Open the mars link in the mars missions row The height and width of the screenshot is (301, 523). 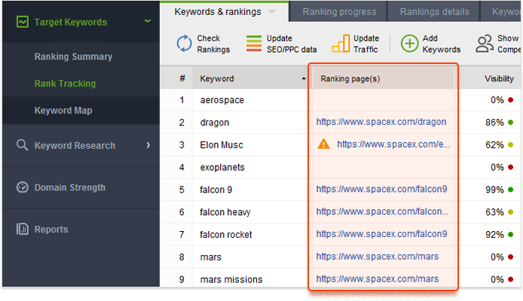coord(378,278)
